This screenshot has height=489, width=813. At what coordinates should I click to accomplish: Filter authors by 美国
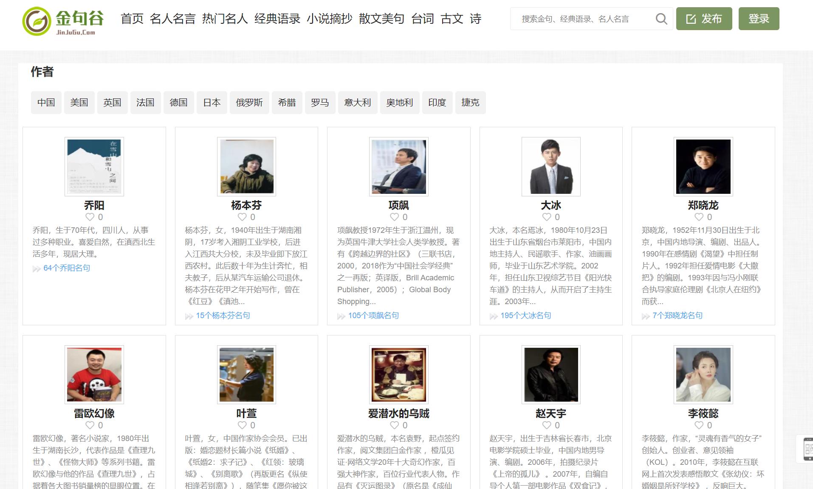click(x=79, y=103)
